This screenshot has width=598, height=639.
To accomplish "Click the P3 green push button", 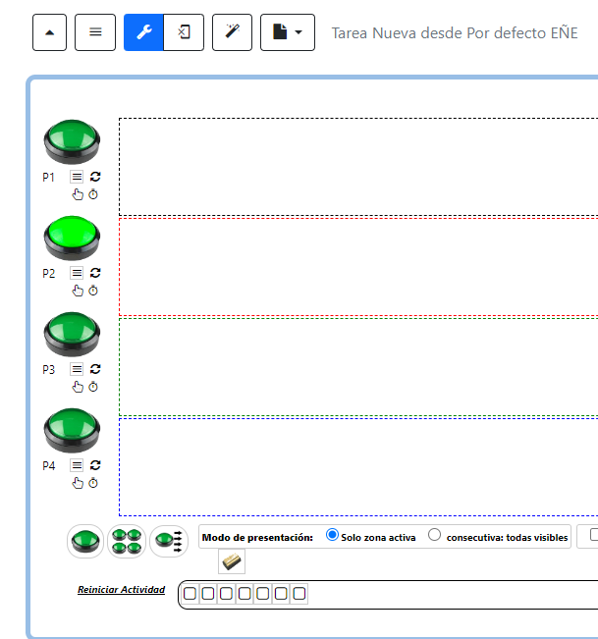I will pos(72,334).
